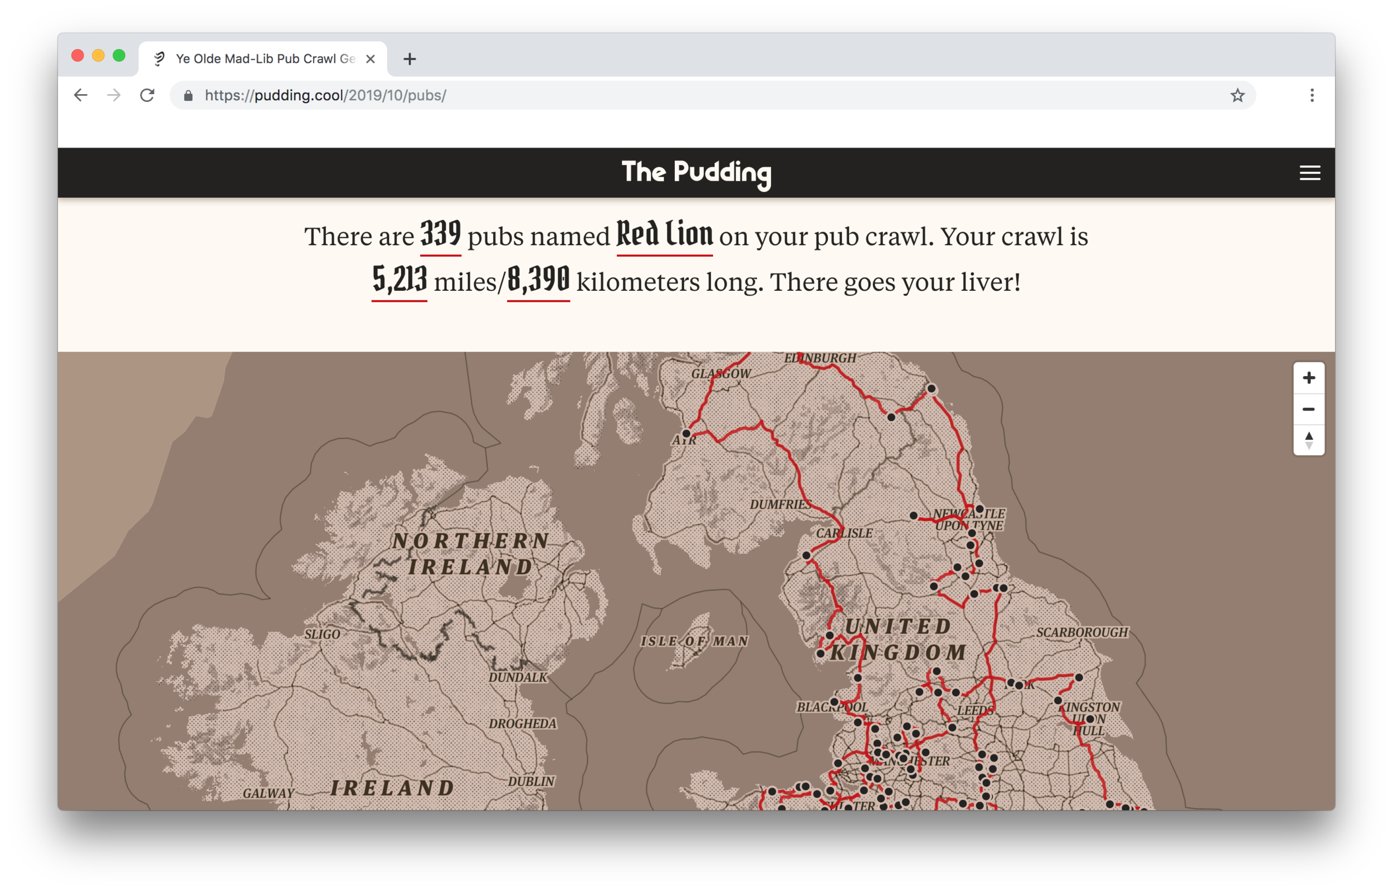This screenshot has width=1393, height=893.
Task: Click the UNITED KINGDOM map label
Action: pyautogui.click(x=898, y=640)
